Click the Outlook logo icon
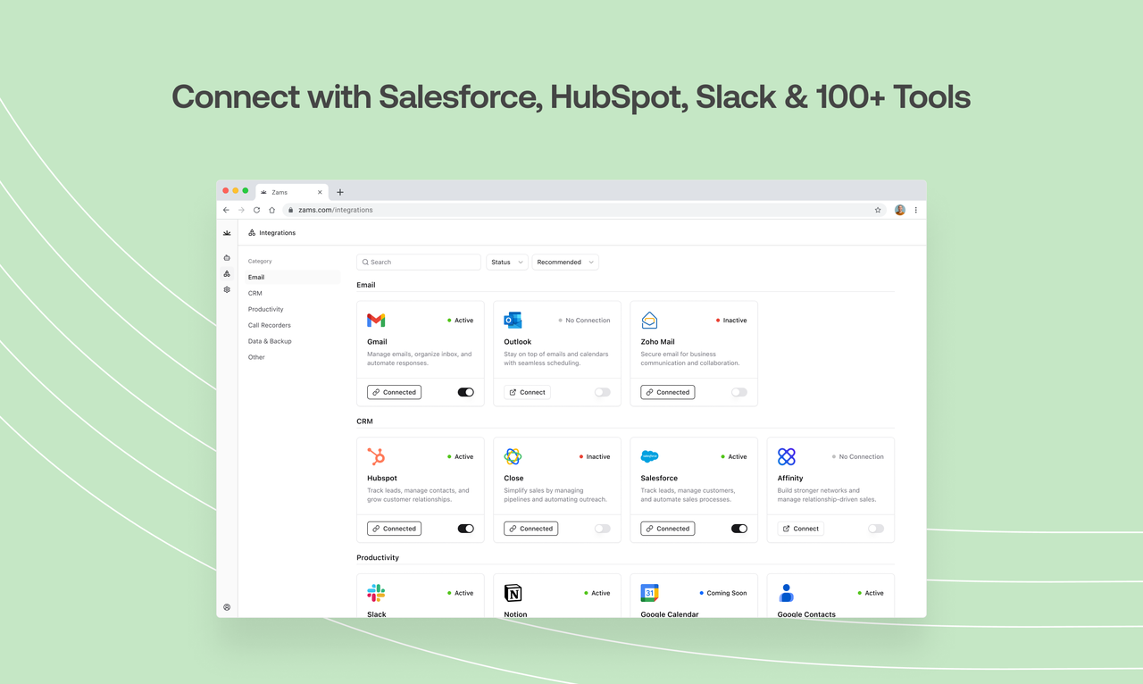Image resolution: width=1143 pixels, height=684 pixels. tap(513, 320)
